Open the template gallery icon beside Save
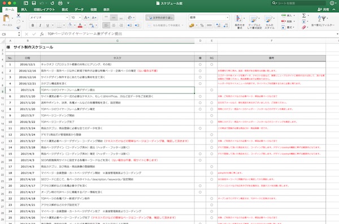 pos(26,3)
